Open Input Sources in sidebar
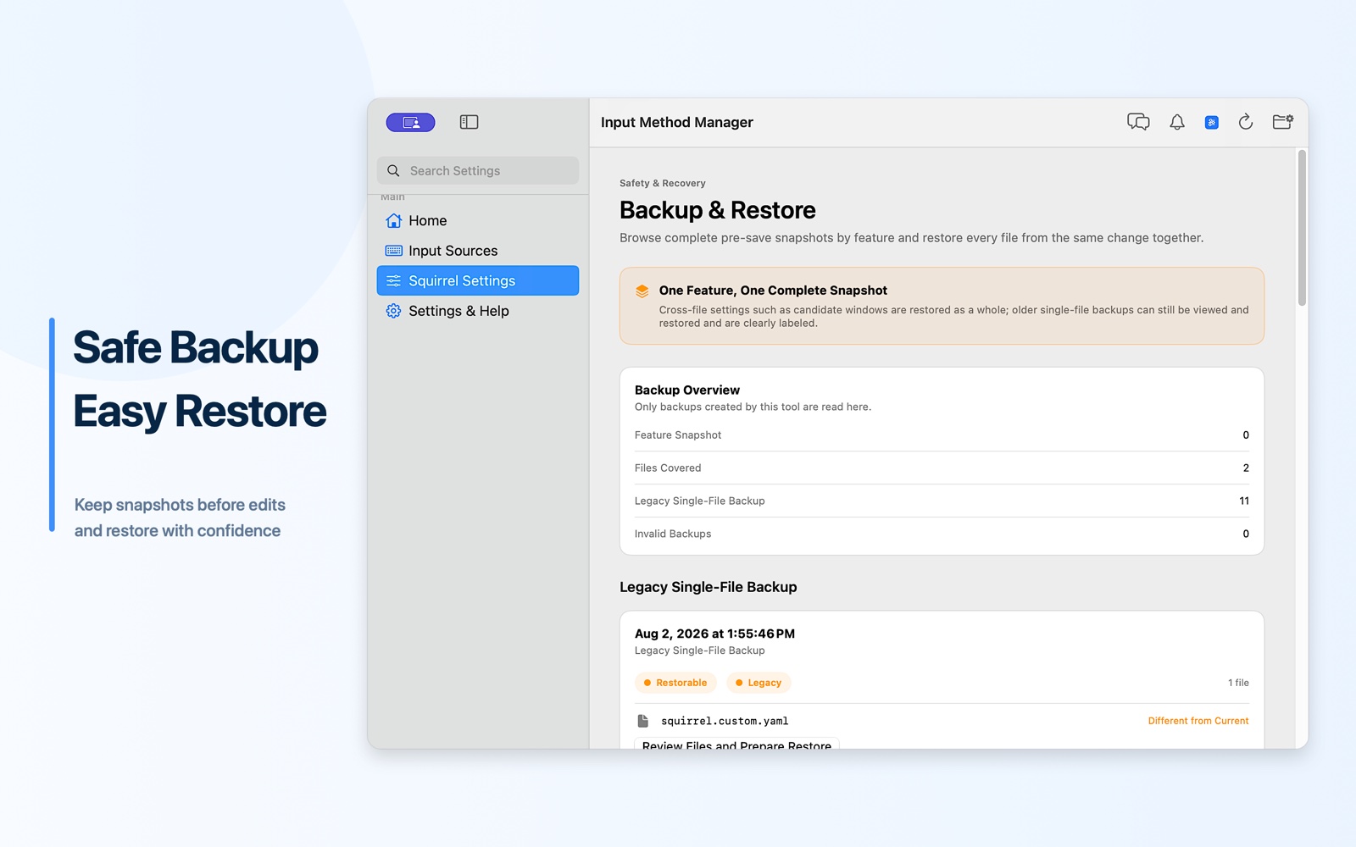This screenshot has height=847, width=1356. click(x=478, y=251)
